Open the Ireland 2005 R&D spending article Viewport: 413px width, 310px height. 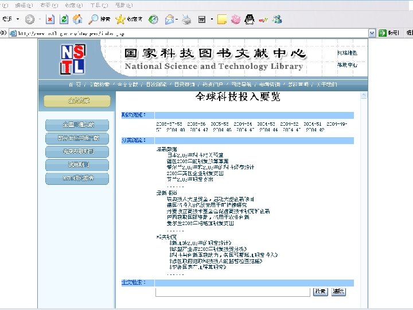point(200,223)
